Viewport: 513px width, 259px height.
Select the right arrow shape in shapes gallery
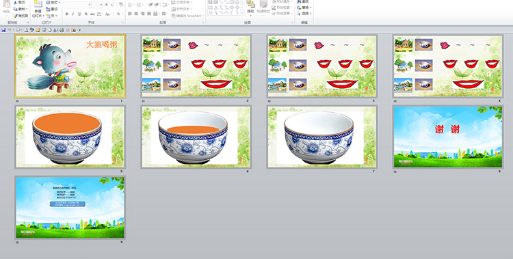(232, 8)
